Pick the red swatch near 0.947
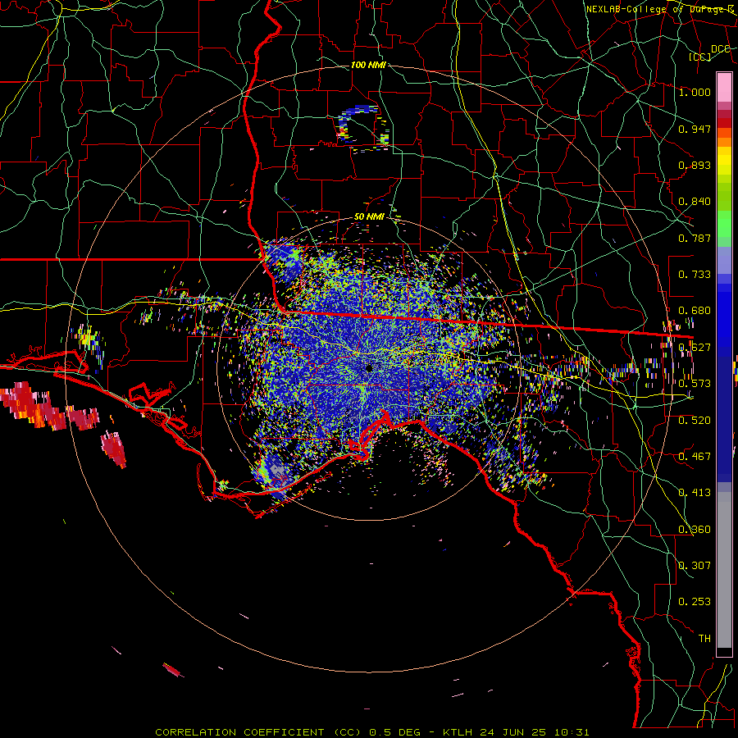Image resolution: width=738 pixels, height=738 pixels. click(724, 123)
